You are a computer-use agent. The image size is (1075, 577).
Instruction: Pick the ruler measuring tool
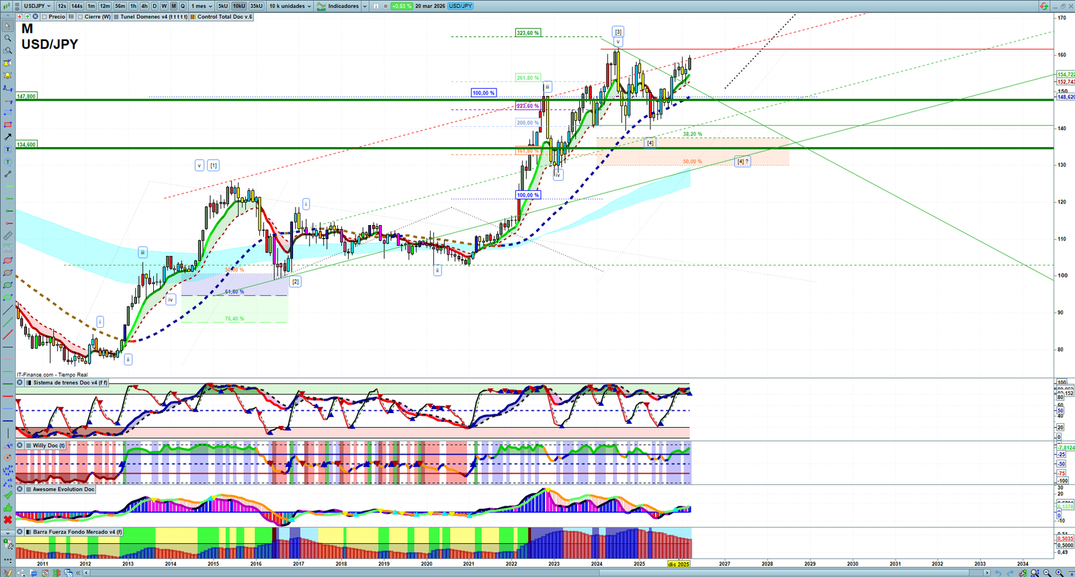(7, 236)
